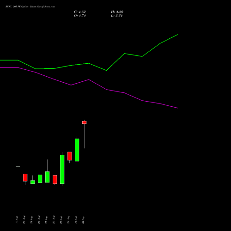Select the 24 Aug date label
This screenshot has height=231, width=231.
click(39, 220)
